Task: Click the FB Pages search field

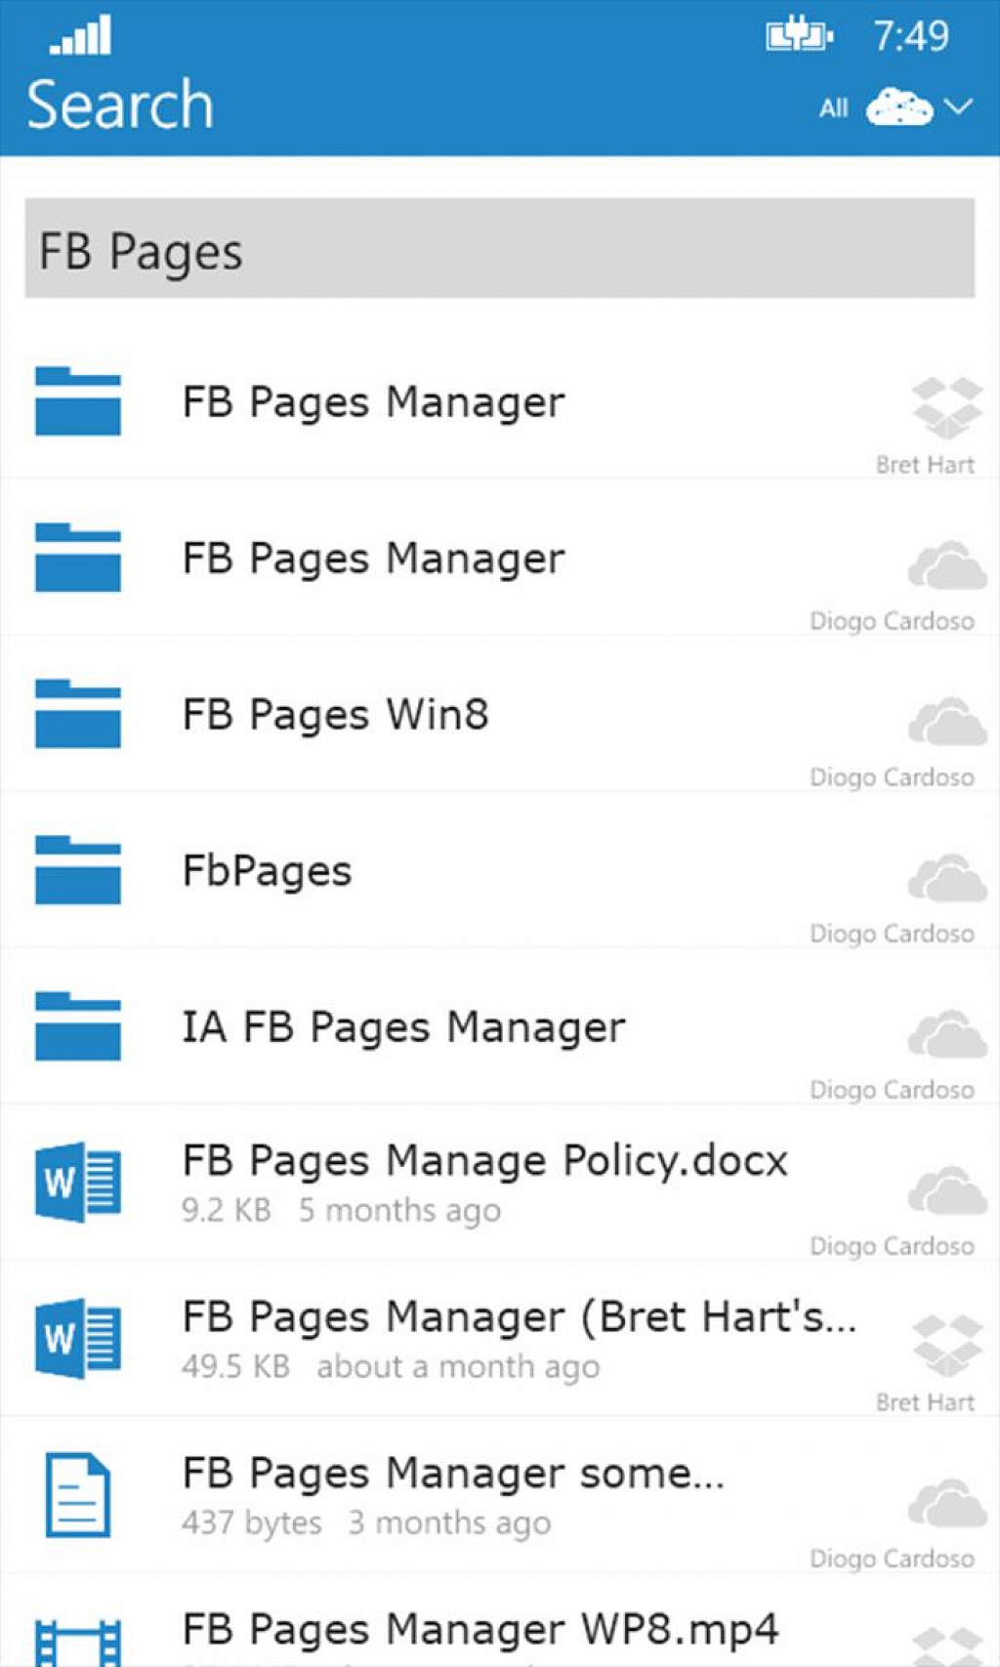Action: click(500, 248)
